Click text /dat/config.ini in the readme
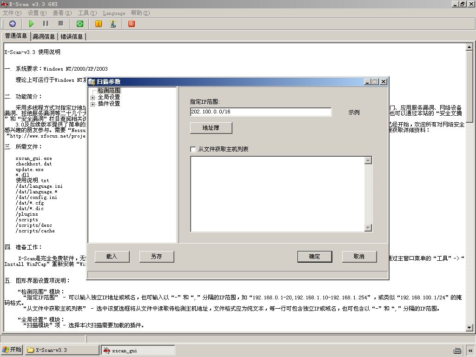 [x=36, y=197]
